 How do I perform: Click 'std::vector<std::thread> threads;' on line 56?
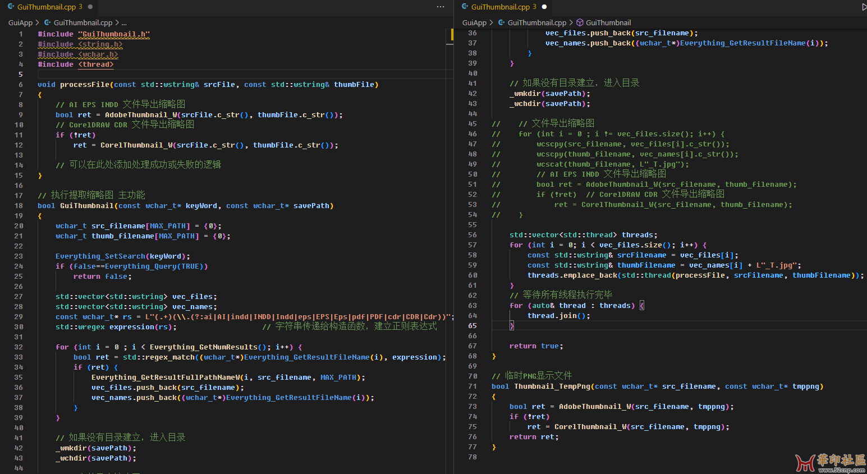pos(584,235)
